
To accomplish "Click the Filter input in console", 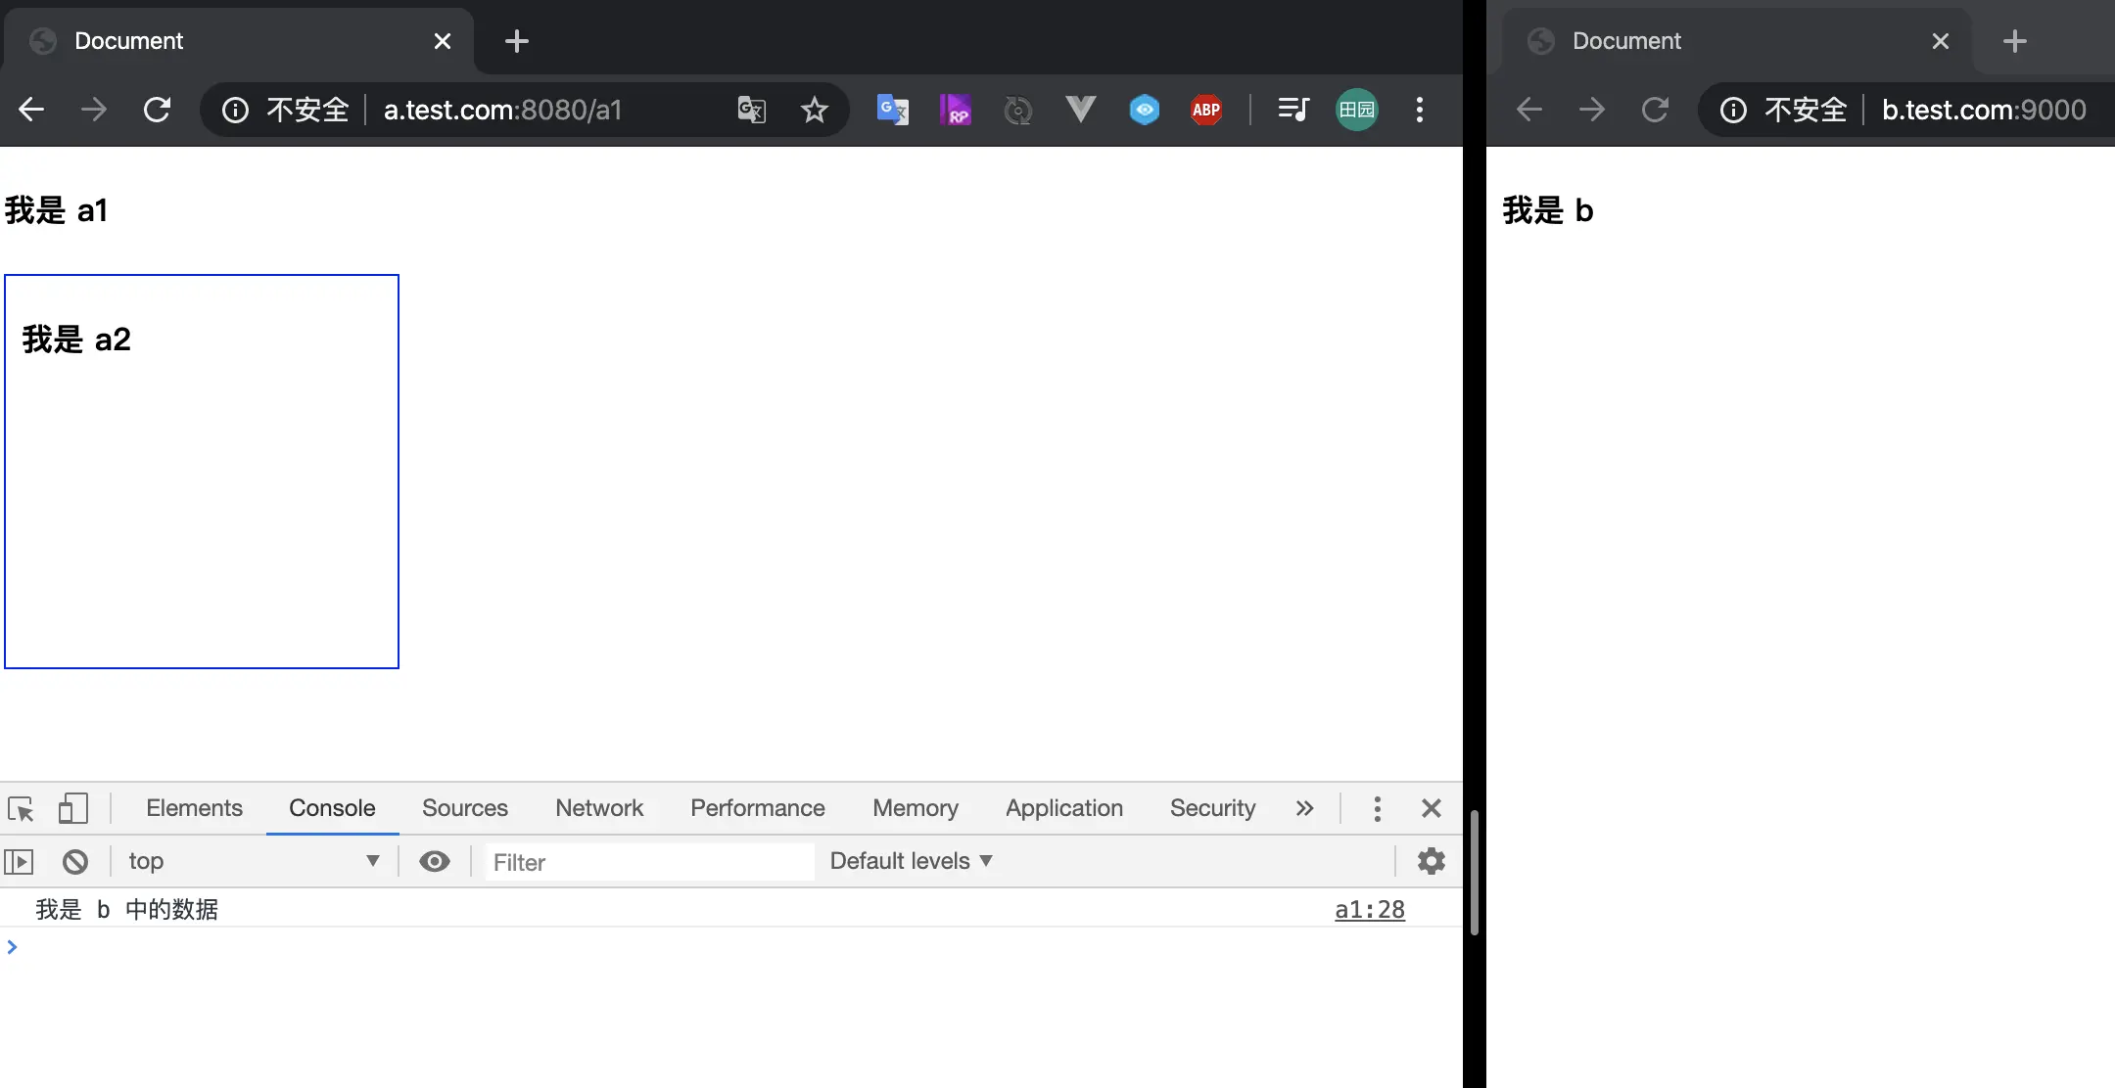I will (648, 862).
